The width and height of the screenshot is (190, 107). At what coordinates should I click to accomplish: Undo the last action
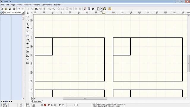(x=19, y=9)
